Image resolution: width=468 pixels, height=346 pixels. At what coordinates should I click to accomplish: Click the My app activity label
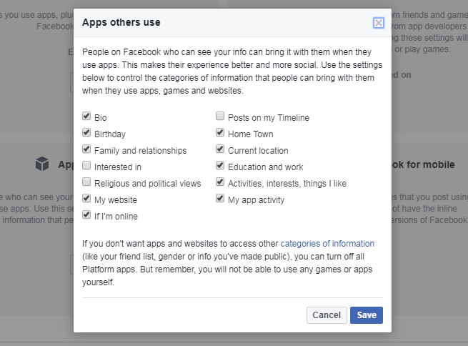(x=257, y=200)
